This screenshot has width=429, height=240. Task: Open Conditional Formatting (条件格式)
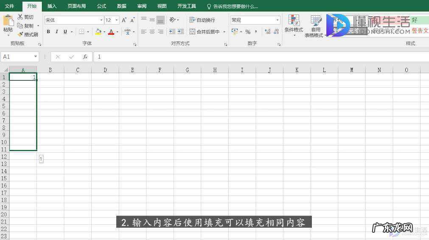(x=294, y=26)
